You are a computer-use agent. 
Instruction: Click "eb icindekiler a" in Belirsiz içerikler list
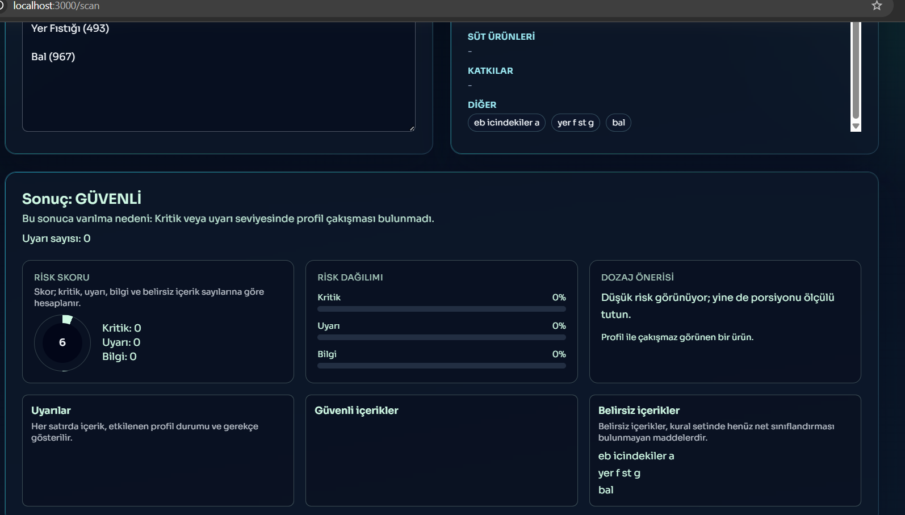636,456
